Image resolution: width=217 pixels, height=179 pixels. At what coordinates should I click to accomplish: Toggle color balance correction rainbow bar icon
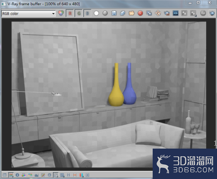click(24, 175)
